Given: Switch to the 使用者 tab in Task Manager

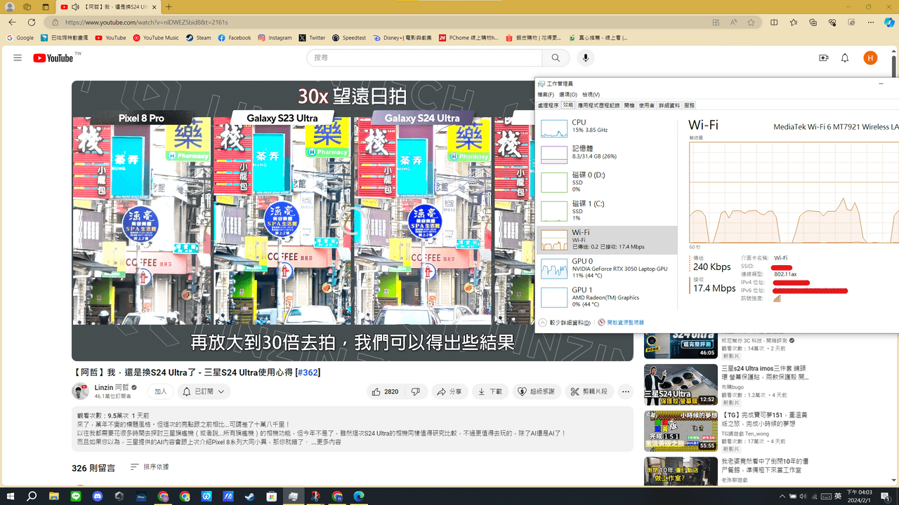Looking at the screenshot, I should click(x=647, y=105).
